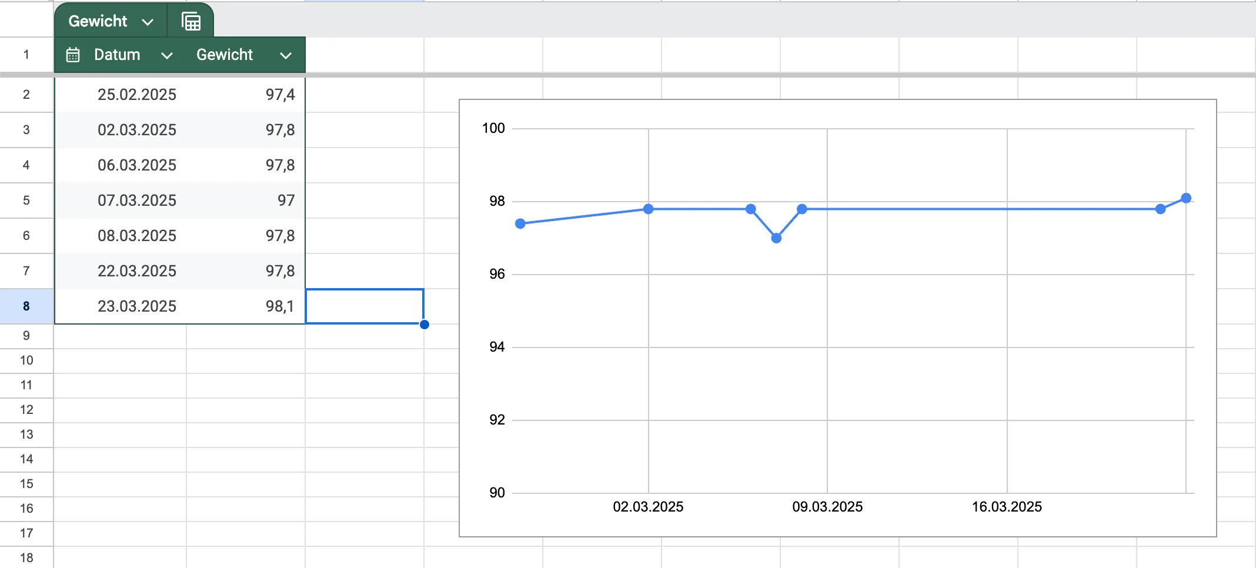Select row 1 header number
This screenshot has width=1256, height=568.
click(26, 55)
